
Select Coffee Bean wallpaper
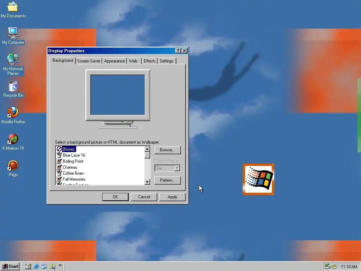pyautogui.click(x=73, y=173)
